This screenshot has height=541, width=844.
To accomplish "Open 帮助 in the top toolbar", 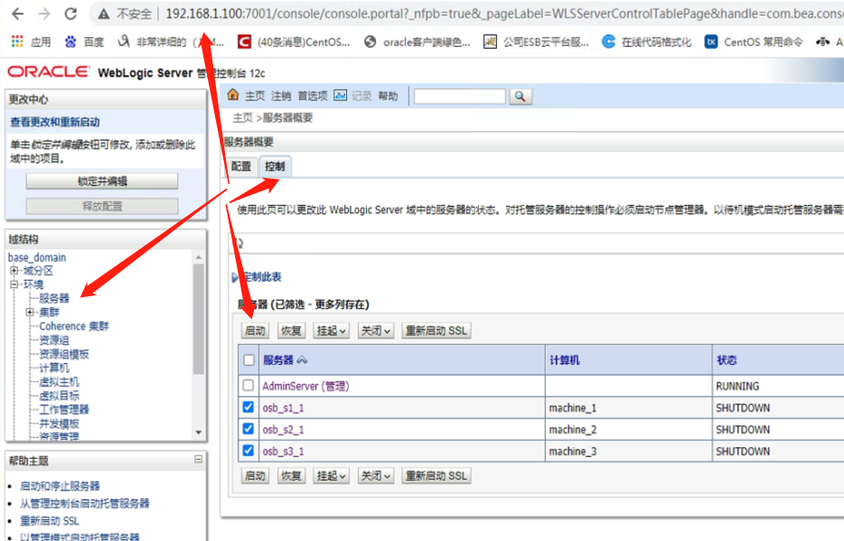I will click(x=388, y=96).
